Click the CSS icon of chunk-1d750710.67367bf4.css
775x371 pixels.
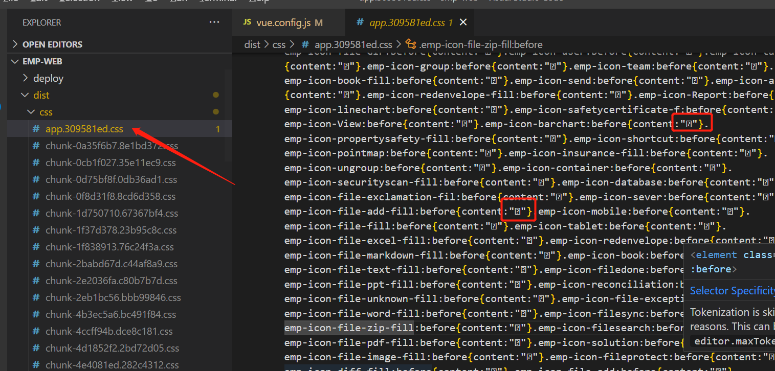pos(36,213)
